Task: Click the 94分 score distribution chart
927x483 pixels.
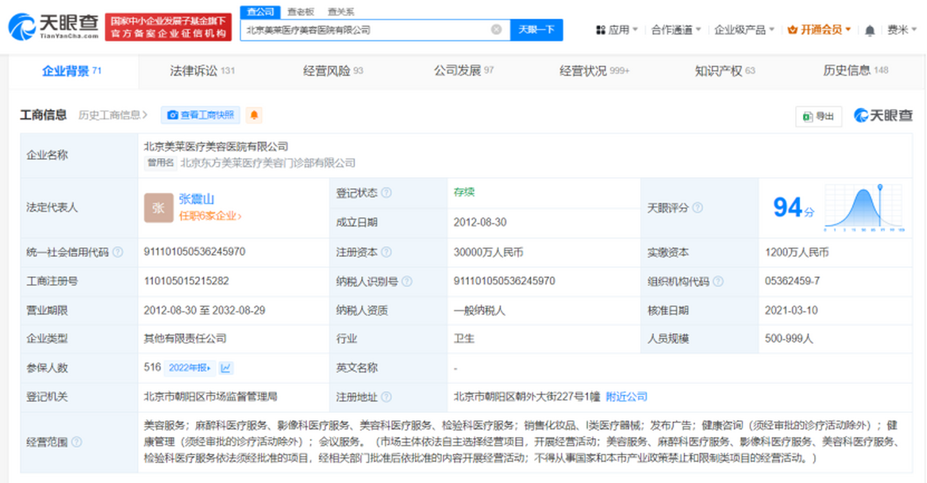Action: [864, 208]
